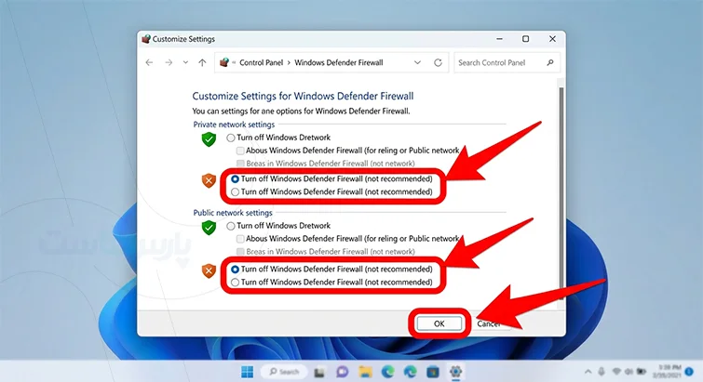Click the Customize Settings title bar icon
This screenshot has width=703, height=382.
(145, 39)
